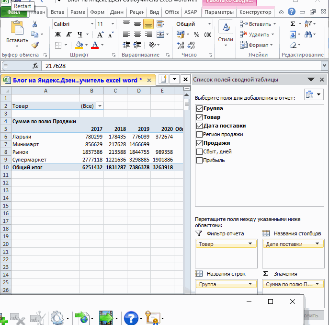Click the Paste clipboard icon
Screen dimensions: 329x325
point(17,28)
